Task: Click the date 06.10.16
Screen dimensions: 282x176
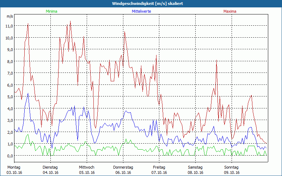Action: (123, 172)
